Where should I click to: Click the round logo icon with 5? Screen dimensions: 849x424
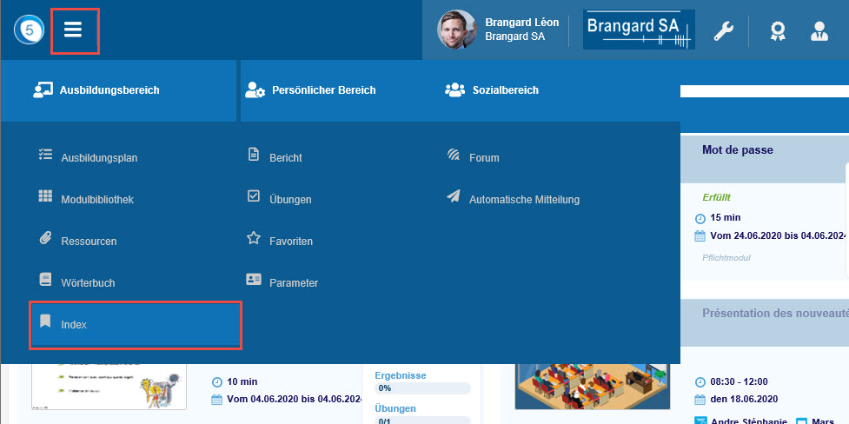pos(28,30)
